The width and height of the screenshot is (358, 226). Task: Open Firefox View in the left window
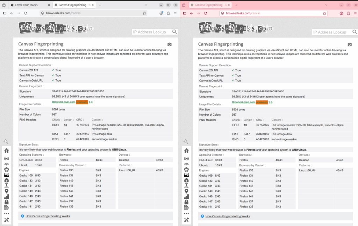(3, 5)
